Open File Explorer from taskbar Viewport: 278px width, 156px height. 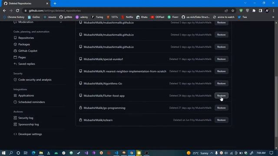(41, 153)
